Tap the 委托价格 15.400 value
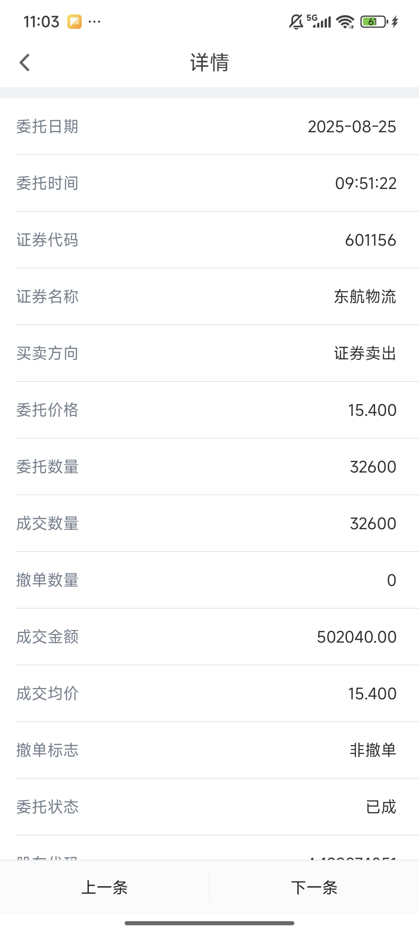Viewport: 419px width, 932px height. 372,410
